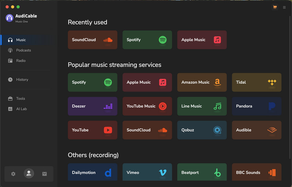Choose Spotify in Popular music streaming services

(x=93, y=82)
